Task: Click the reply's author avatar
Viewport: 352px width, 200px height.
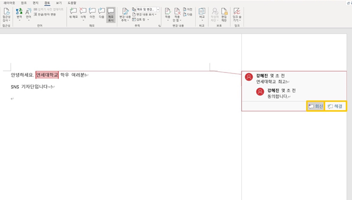Action: [x=260, y=92]
